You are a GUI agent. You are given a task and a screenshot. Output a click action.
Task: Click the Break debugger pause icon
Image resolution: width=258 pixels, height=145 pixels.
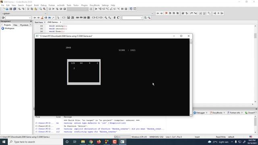pos(122,9)
